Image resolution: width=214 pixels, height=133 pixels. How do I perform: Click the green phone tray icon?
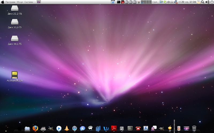[x=165, y=2]
